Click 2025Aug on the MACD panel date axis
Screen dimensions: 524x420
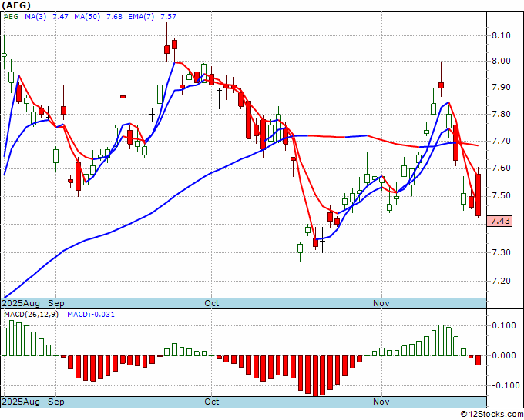click(x=21, y=402)
